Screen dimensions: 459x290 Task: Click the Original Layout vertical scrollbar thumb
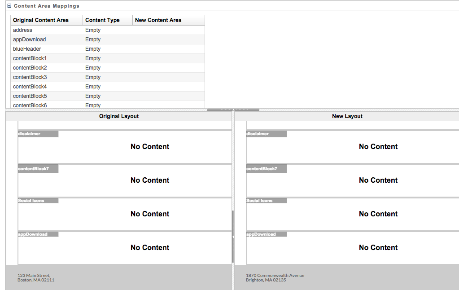click(232, 236)
